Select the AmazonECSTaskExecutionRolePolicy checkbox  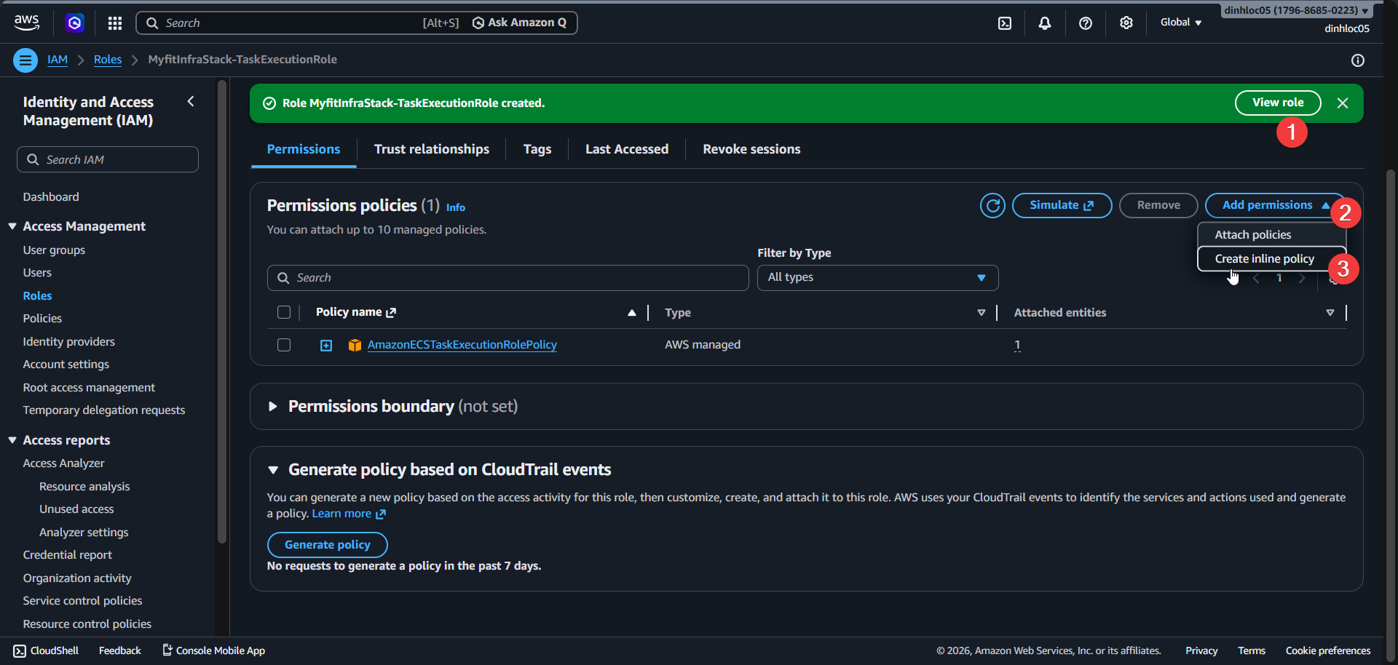283,345
